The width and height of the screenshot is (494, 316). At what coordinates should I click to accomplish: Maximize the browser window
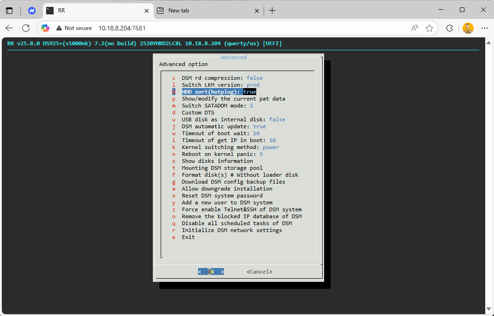tap(462, 10)
